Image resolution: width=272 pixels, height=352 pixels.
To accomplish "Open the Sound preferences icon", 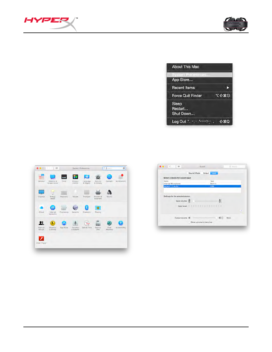I will 109,193.
